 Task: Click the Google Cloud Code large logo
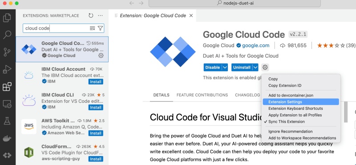173,52
